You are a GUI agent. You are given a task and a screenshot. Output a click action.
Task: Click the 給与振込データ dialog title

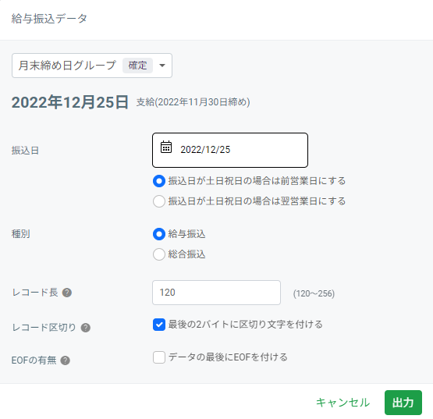49,19
